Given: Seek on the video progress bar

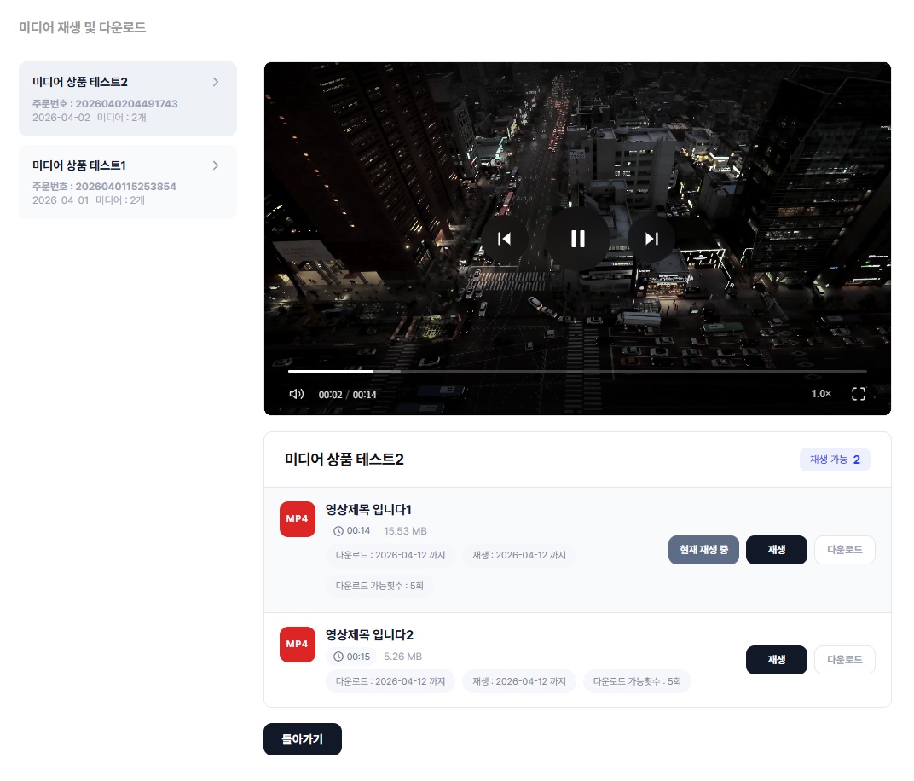Looking at the screenshot, I should pyautogui.click(x=577, y=372).
